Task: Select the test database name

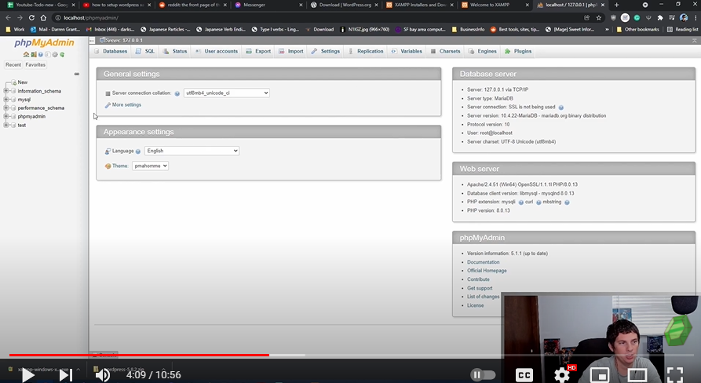Action: coord(21,125)
